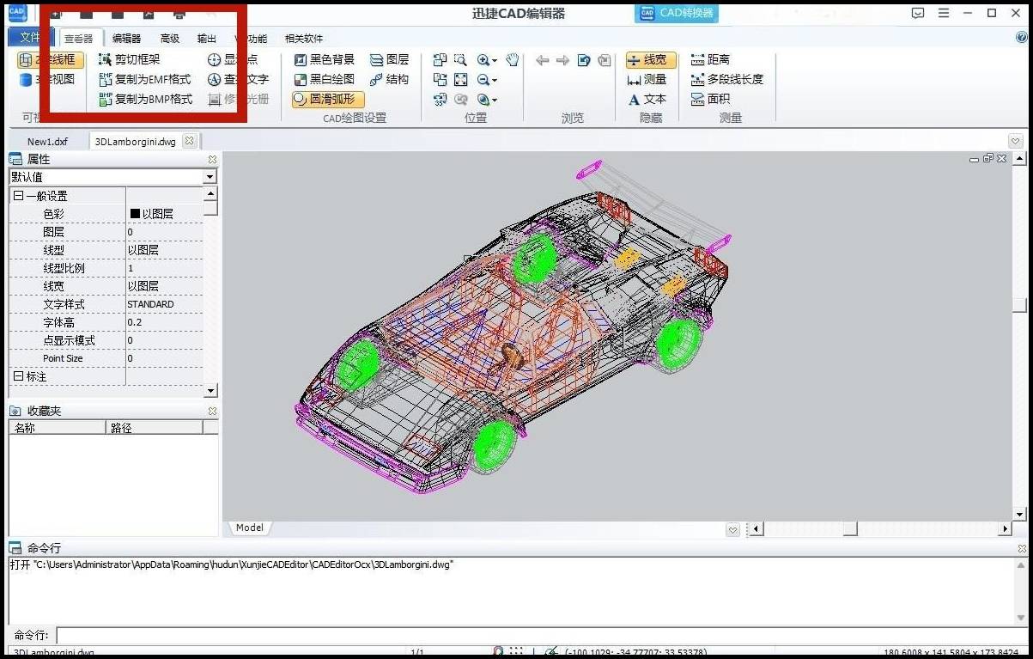The width and height of the screenshot is (1033, 659).
Task: Open the 默认值 properties dropdown
Action: click(210, 177)
